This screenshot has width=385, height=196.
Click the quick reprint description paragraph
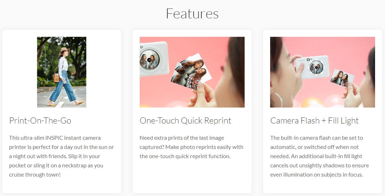coord(191,147)
